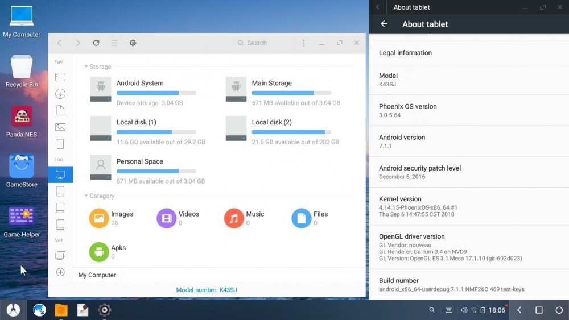Click taskbar search magnifier

tap(432, 310)
